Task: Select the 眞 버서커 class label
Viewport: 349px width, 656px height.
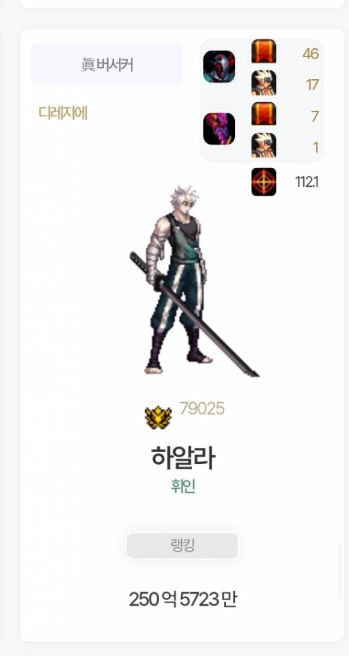Action: tap(107, 64)
